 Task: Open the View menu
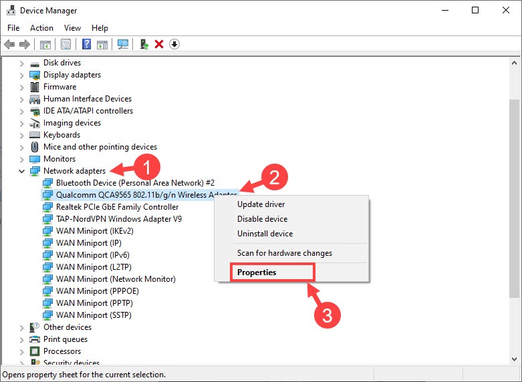[x=72, y=28]
